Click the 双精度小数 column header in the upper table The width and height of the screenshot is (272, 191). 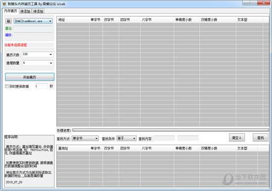click(x=218, y=20)
